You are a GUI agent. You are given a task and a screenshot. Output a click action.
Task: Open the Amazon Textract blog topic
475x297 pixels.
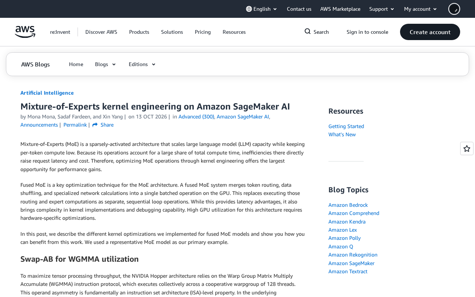(x=348, y=271)
